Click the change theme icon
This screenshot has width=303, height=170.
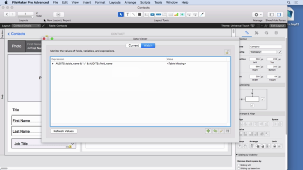pyautogui.click(x=252, y=25)
